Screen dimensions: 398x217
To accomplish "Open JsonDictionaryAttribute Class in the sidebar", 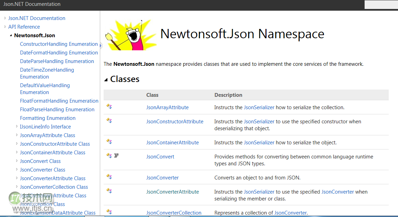I will coord(53,196).
